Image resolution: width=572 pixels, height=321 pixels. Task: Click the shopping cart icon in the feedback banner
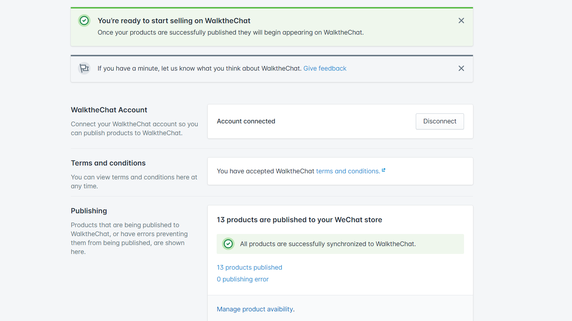point(84,68)
